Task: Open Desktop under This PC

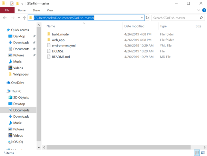Action: point(19,104)
